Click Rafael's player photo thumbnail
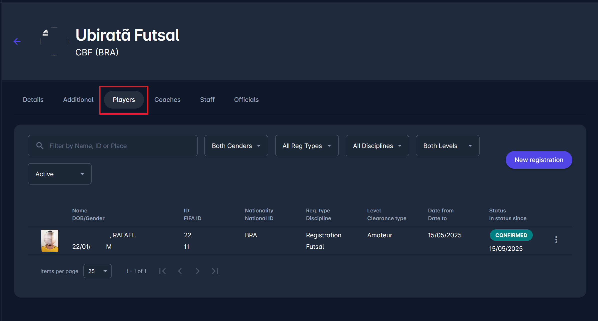The image size is (598, 321). [50, 241]
